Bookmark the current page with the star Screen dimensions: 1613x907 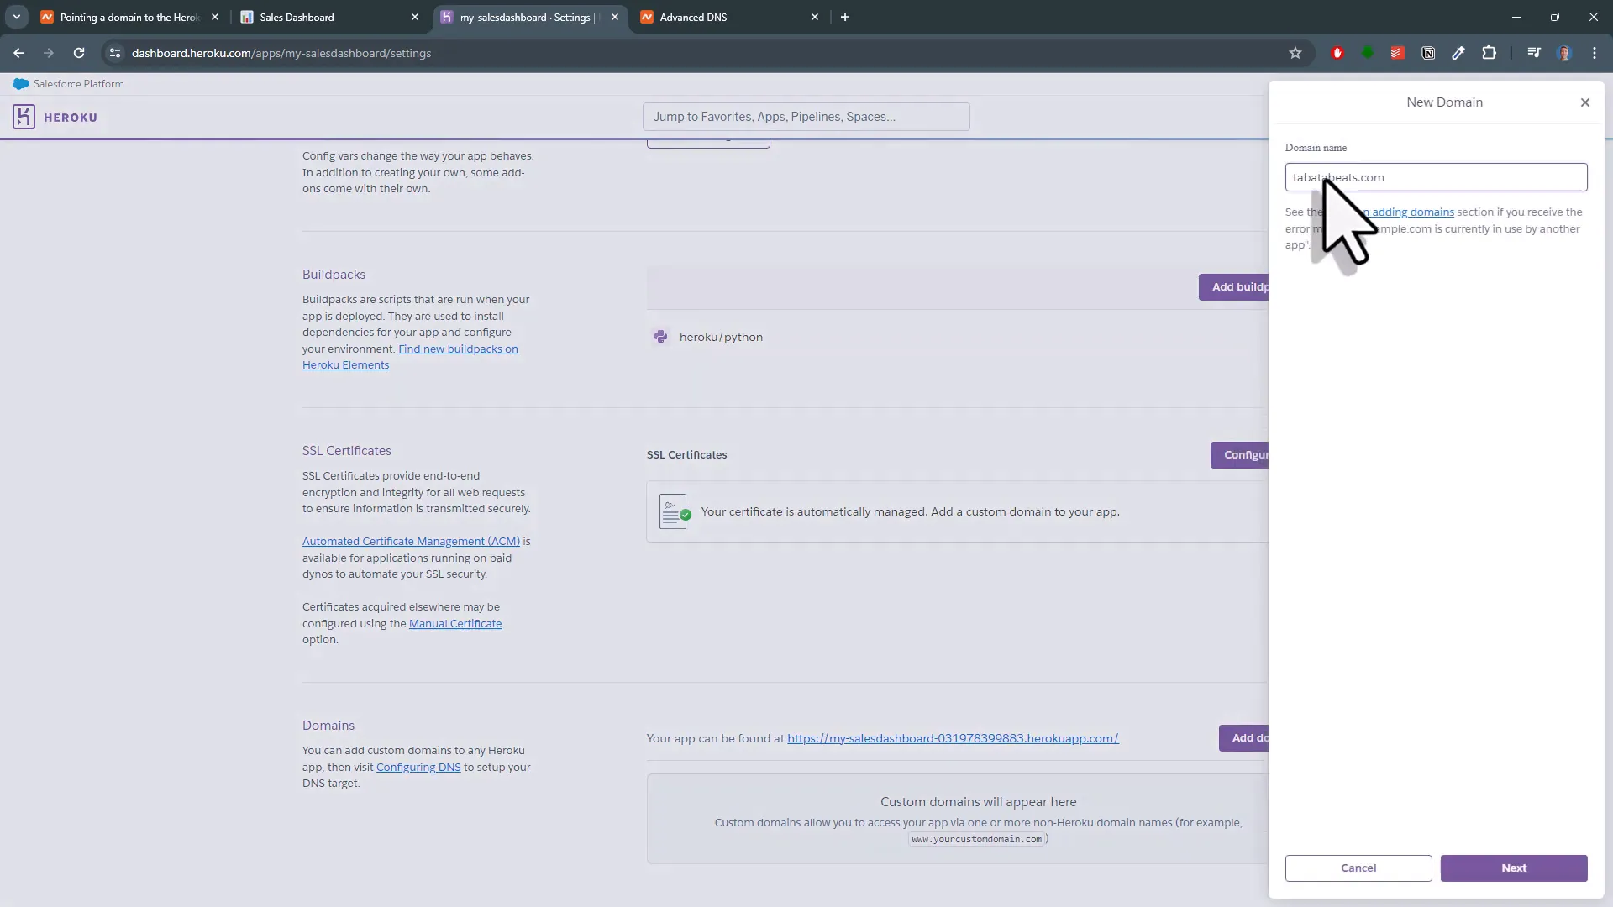pyautogui.click(x=1295, y=53)
